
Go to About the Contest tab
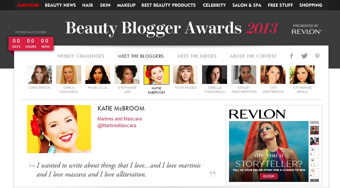click(253, 56)
